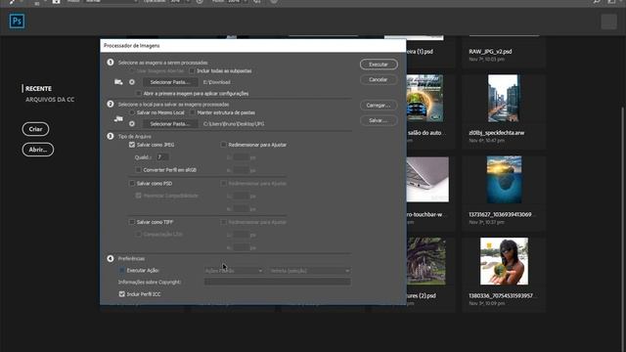Open the tree photo thumbnail
The width and height of the screenshot is (626, 352).
(x=426, y=261)
